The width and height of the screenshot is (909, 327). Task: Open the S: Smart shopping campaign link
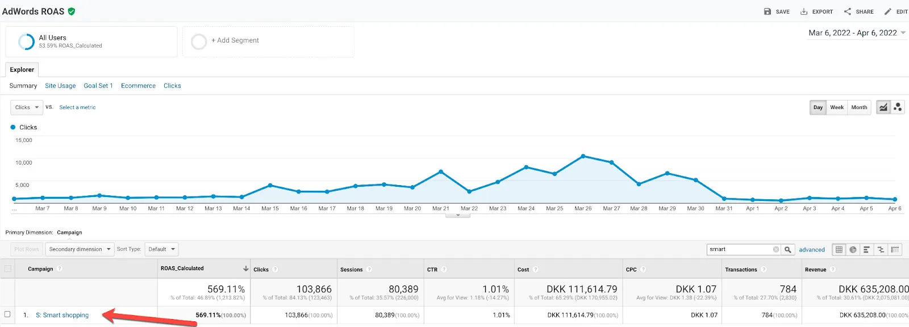[62, 315]
